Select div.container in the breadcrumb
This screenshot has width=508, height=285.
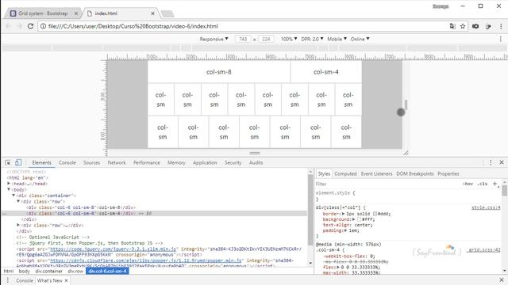click(48, 271)
